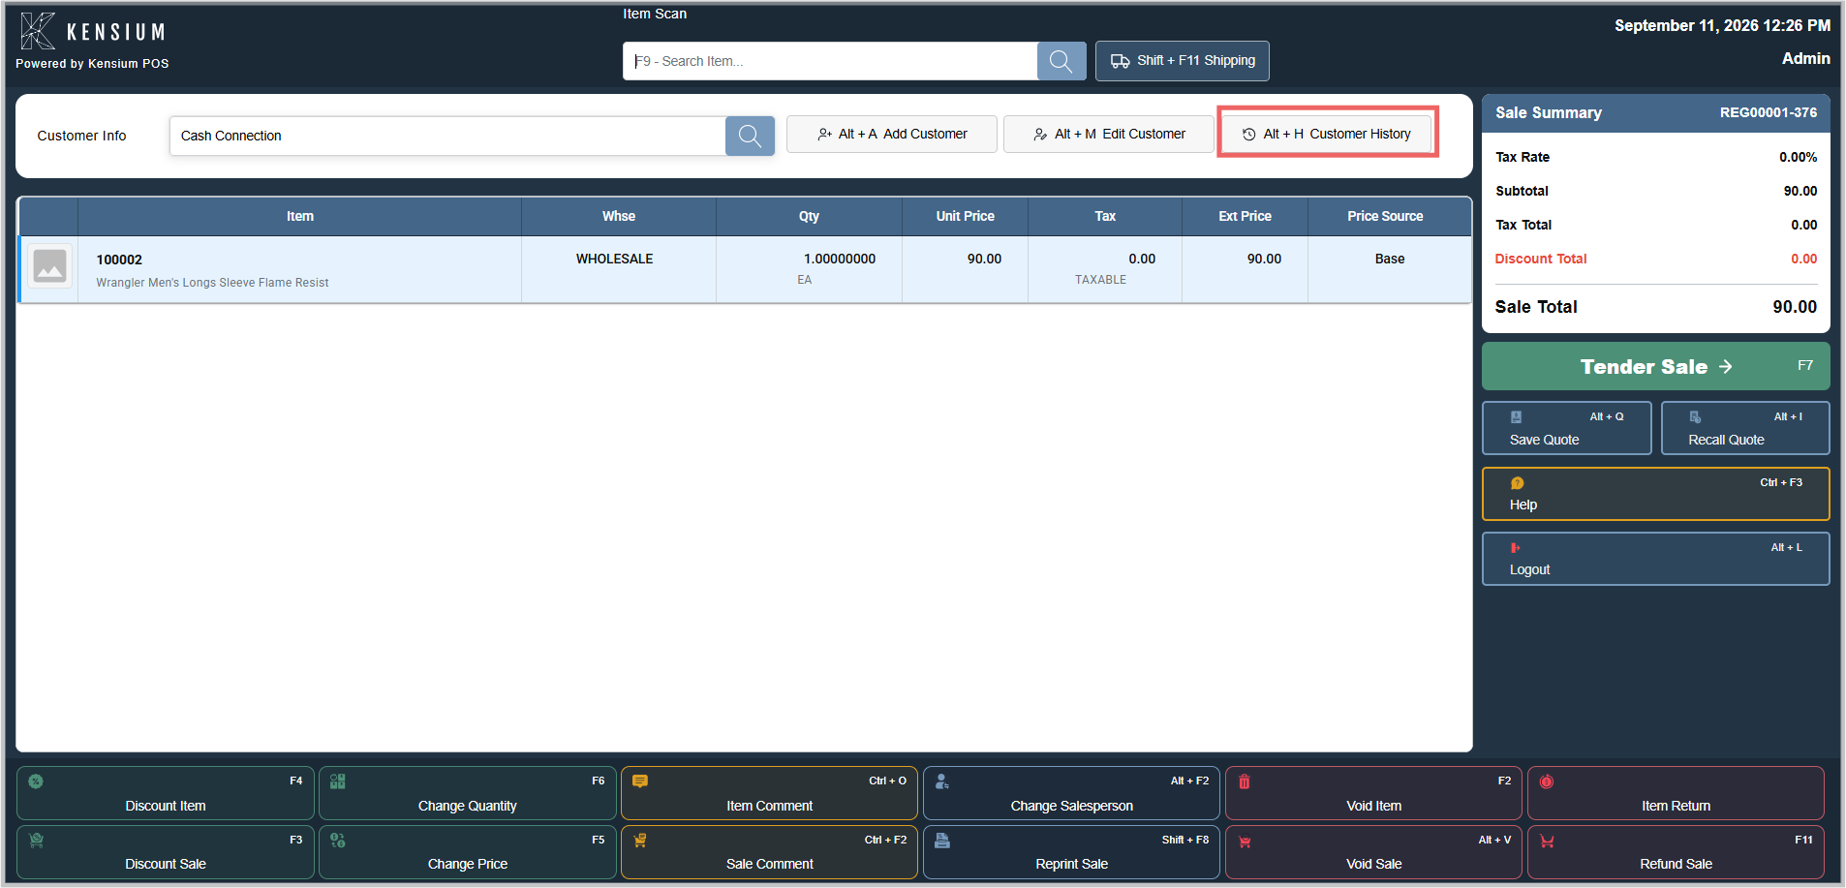
Task: Click the Unit Price column header
Action: (x=965, y=216)
